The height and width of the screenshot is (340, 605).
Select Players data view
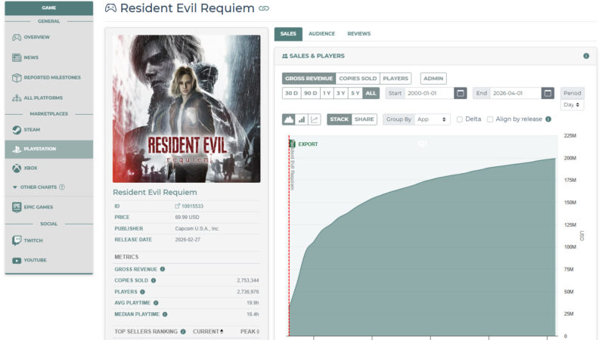point(396,79)
